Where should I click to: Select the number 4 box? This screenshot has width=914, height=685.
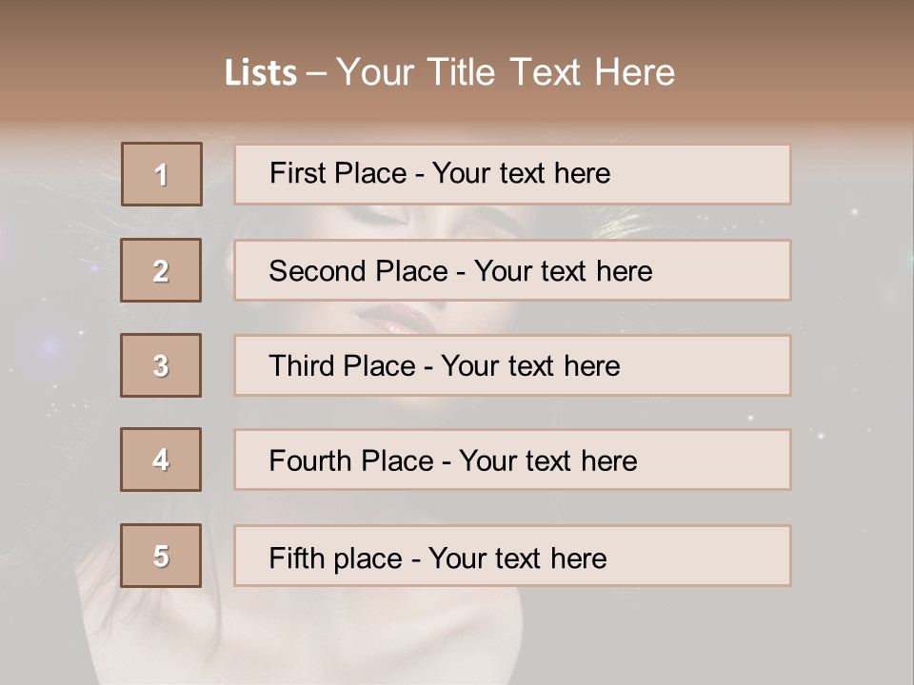pos(161,460)
